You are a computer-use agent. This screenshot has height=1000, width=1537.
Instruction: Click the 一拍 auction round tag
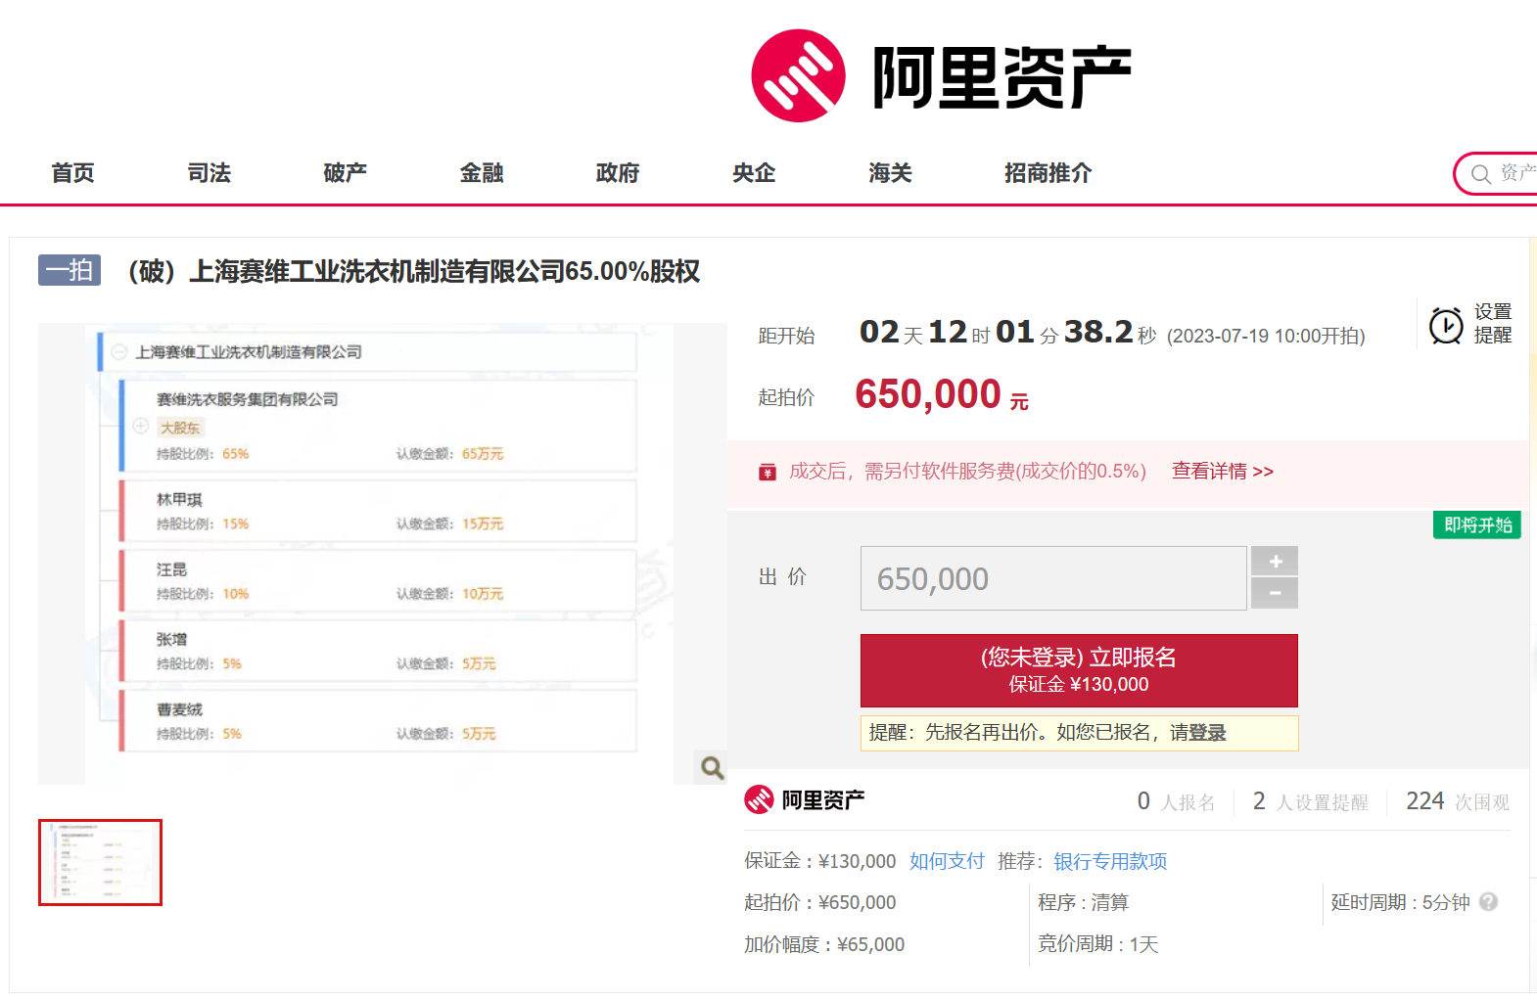pos(70,270)
